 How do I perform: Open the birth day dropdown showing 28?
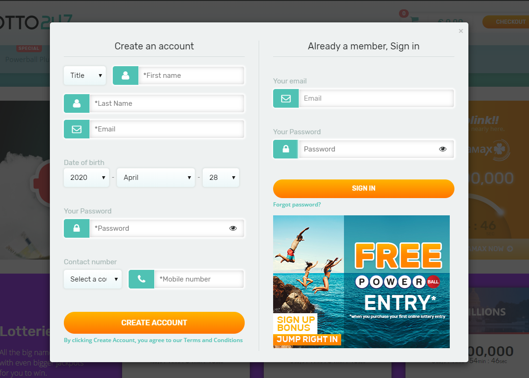click(220, 178)
